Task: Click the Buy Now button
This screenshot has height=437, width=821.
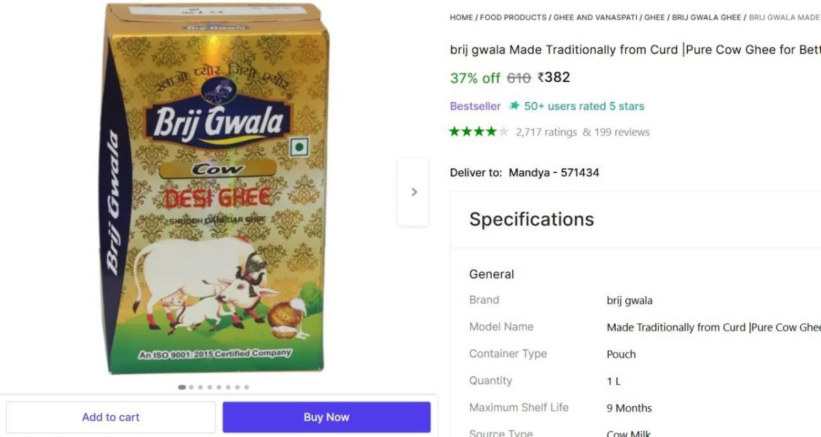Action: pyautogui.click(x=326, y=416)
